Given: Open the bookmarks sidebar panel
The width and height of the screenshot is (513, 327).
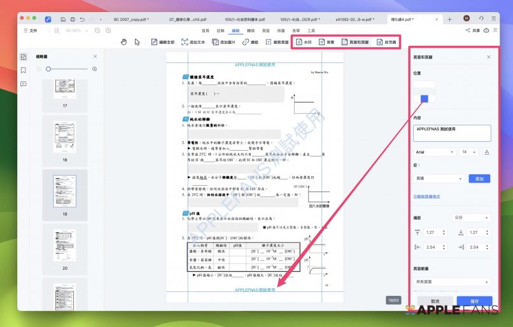Looking at the screenshot, I should 24,70.
